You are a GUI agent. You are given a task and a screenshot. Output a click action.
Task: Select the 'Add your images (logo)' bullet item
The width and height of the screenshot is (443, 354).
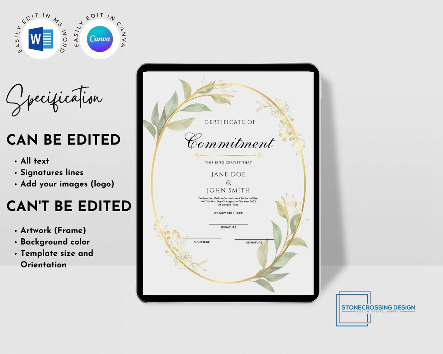click(67, 184)
